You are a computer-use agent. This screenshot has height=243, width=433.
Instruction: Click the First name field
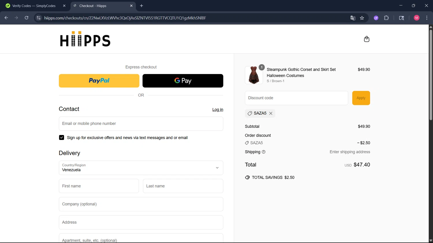tap(99, 186)
